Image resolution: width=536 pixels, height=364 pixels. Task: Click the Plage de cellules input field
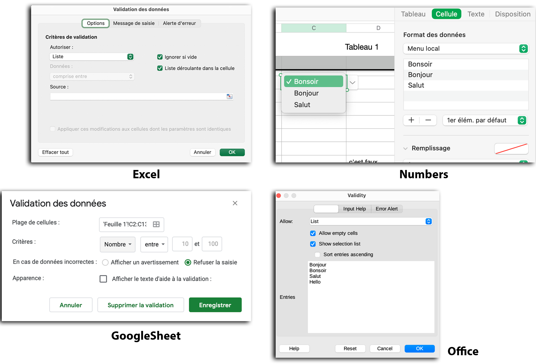[132, 224]
